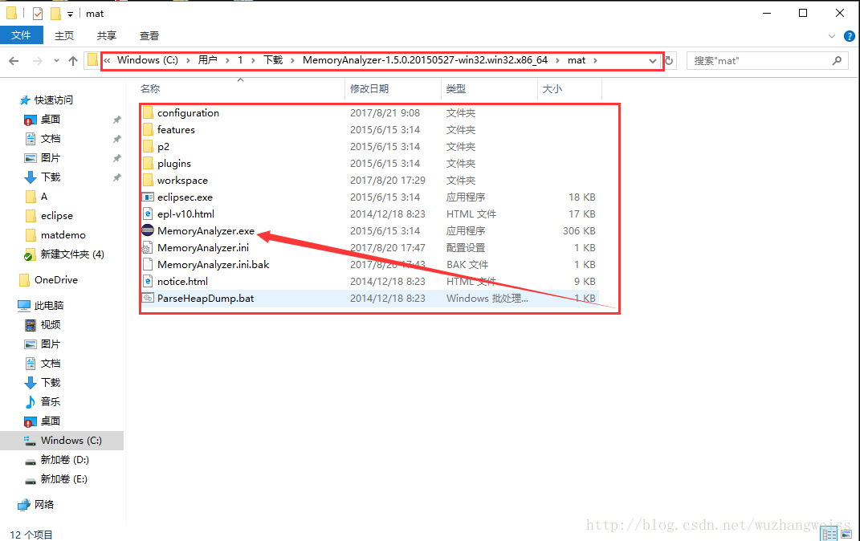860x541 pixels.
Task: Expand the chevron after mat breadcrumb
Action: (595, 60)
